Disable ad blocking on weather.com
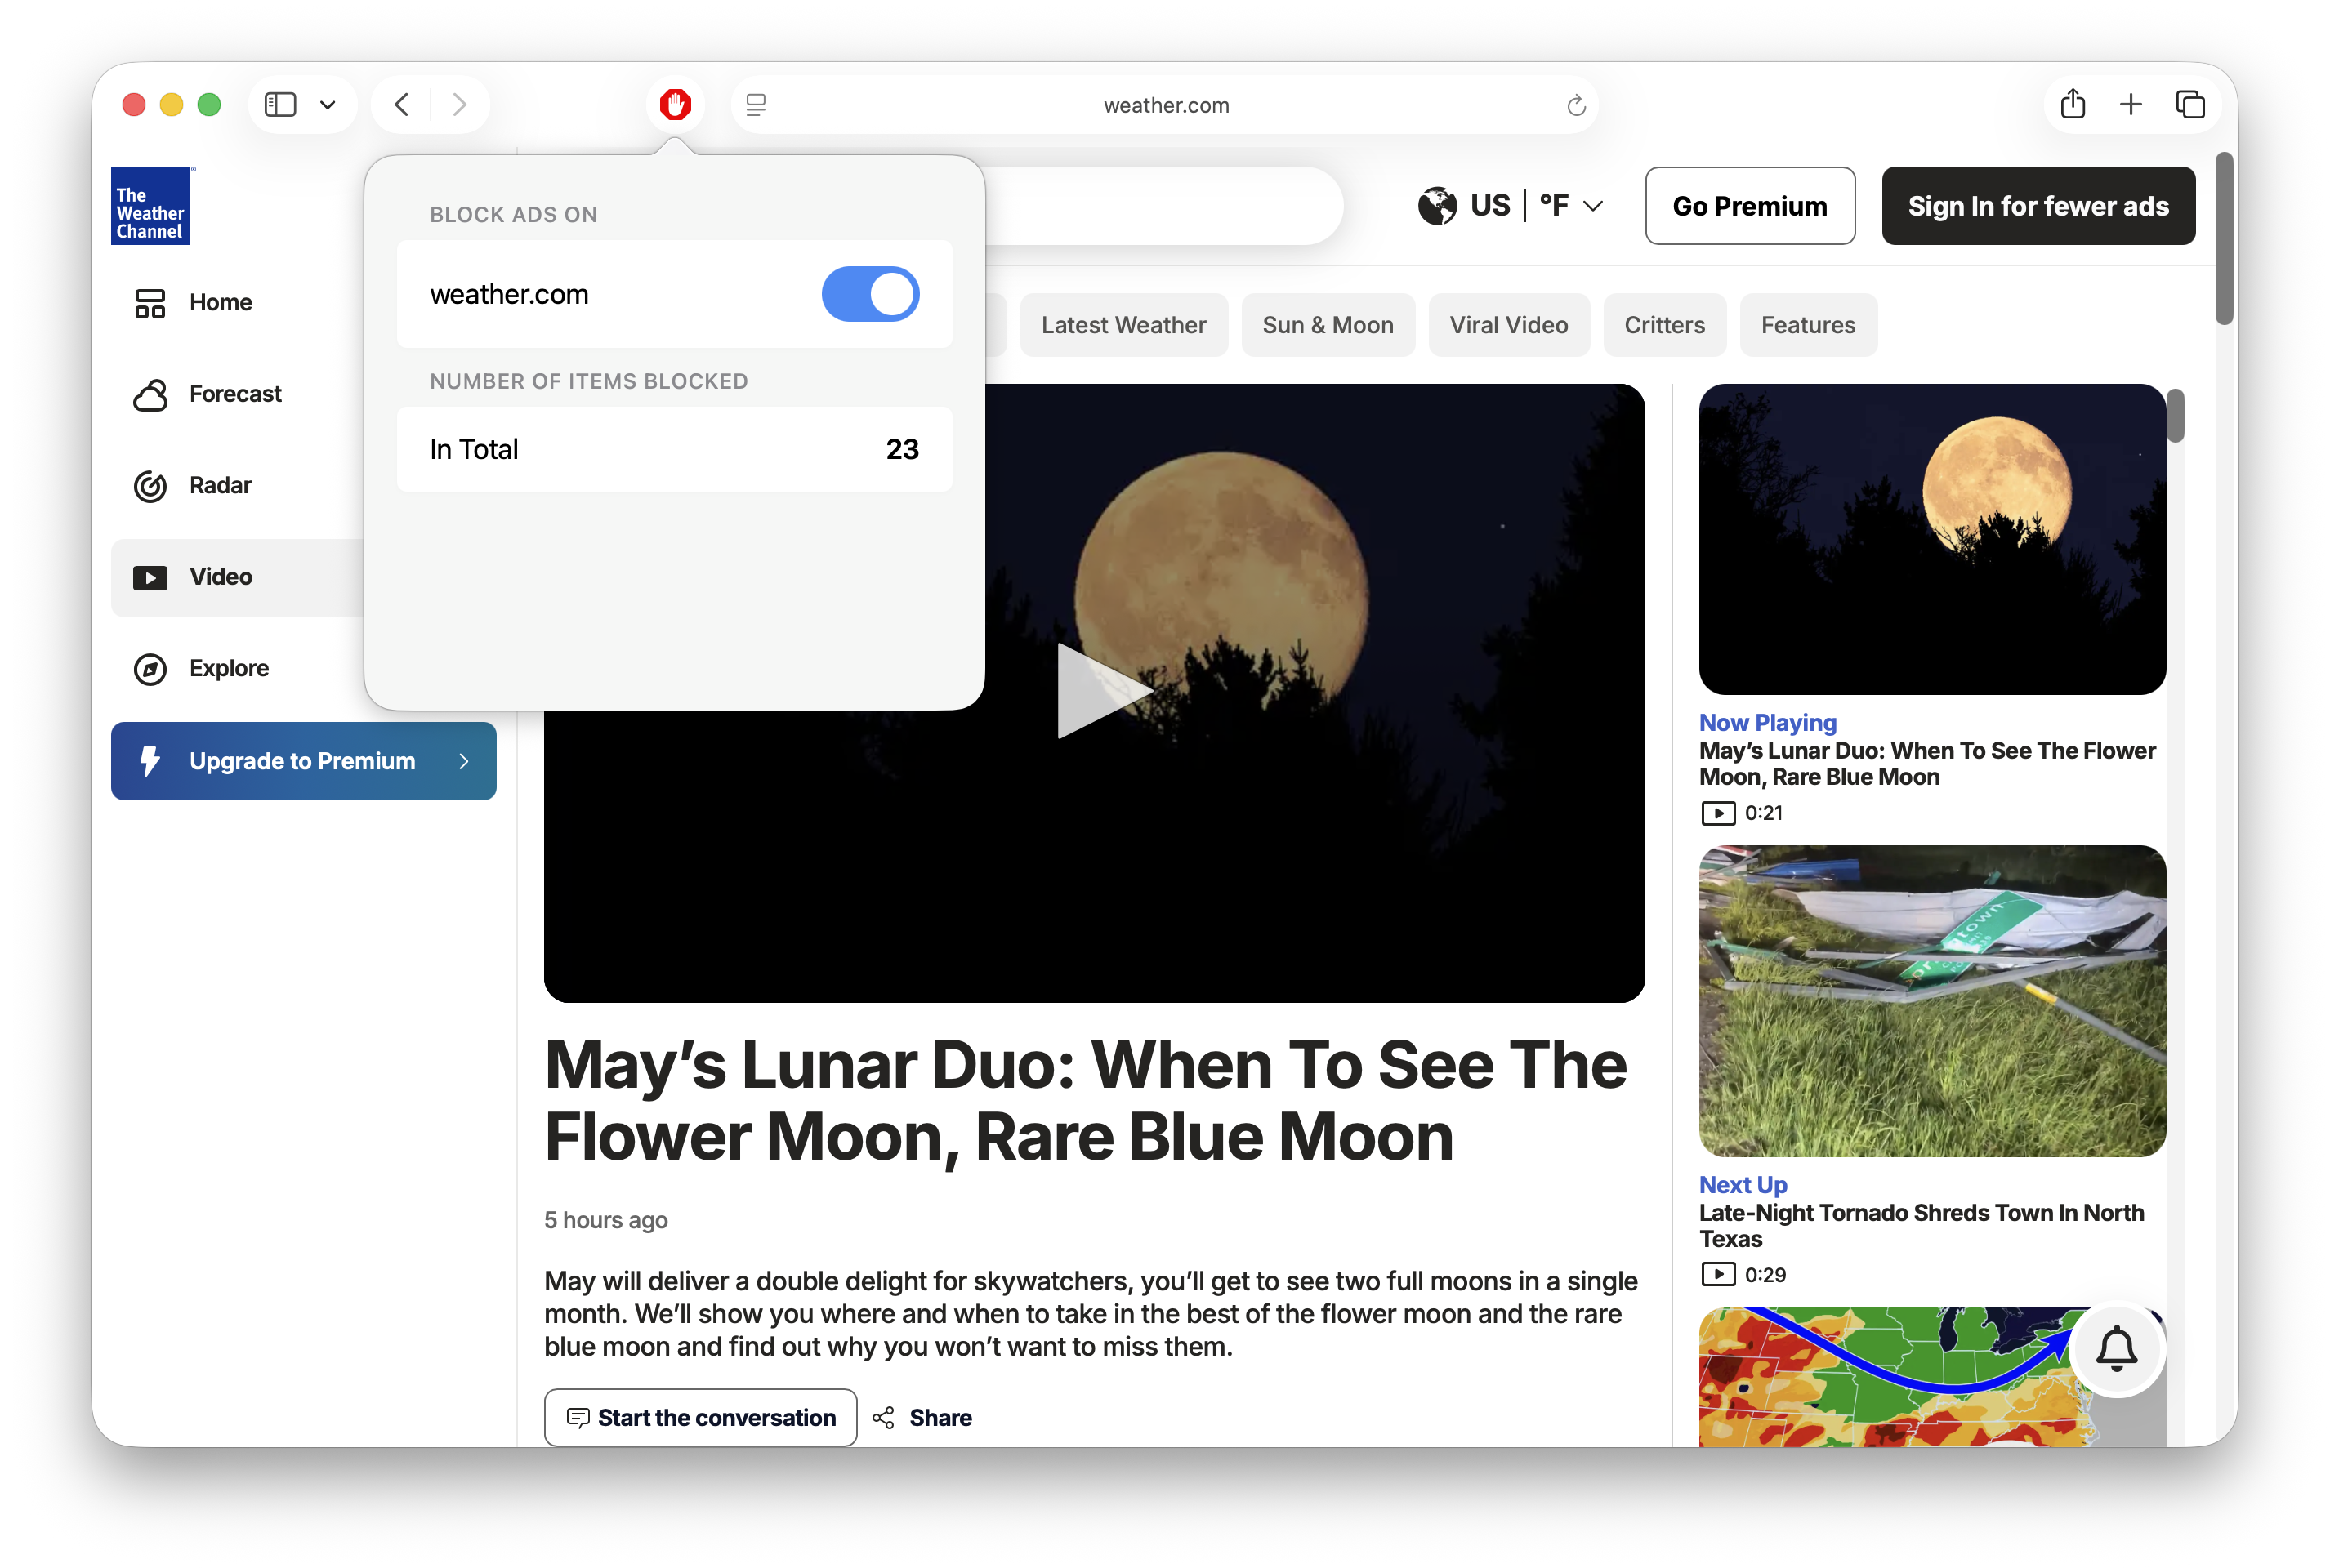2330x1568 pixels. (869, 294)
